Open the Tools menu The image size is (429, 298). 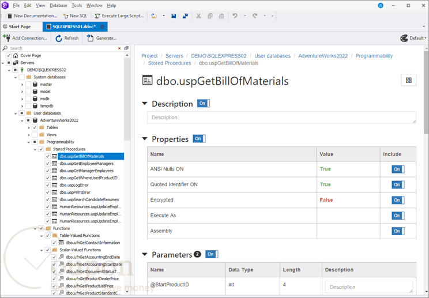[x=77, y=5]
